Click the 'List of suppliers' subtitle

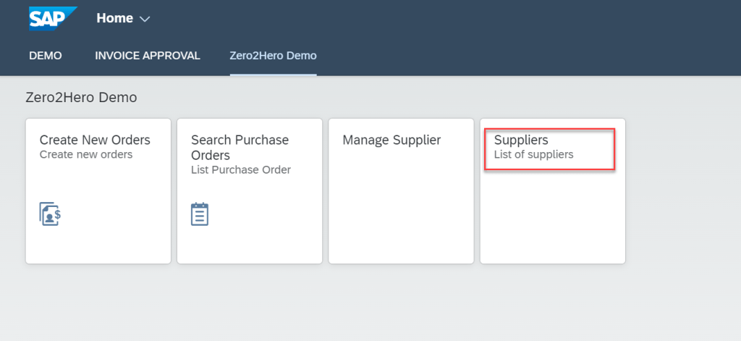(533, 154)
